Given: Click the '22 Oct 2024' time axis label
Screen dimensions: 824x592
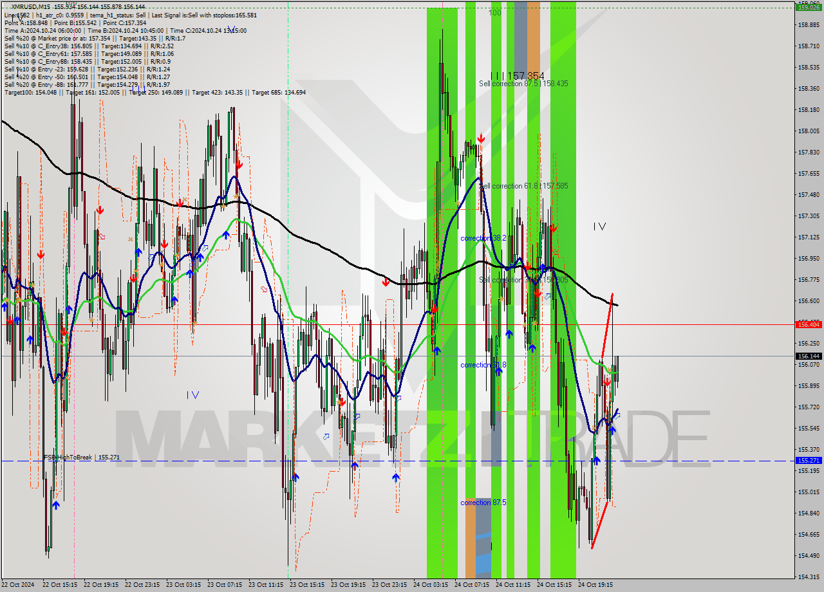Looking at the screenshot, I should click(18, 585).
